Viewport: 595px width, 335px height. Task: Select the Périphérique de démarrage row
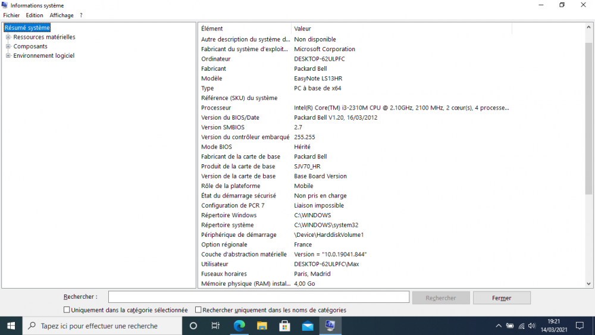click(x=355, y=235)
